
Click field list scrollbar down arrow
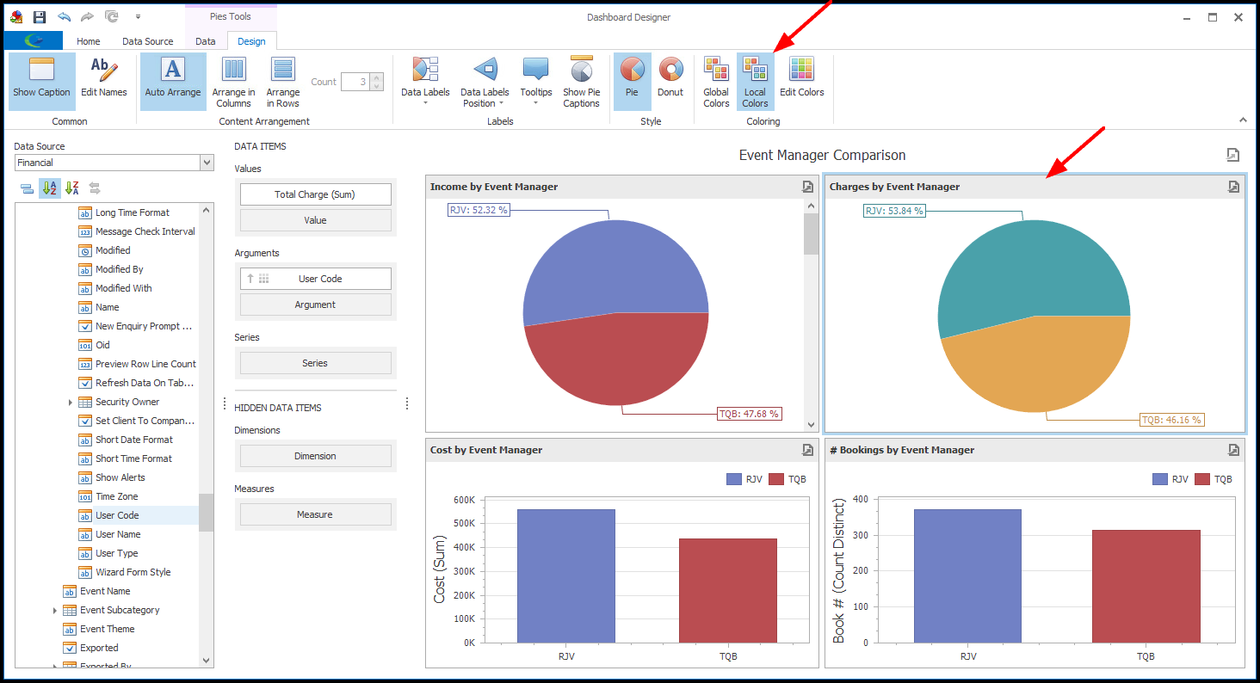[206, 660]
